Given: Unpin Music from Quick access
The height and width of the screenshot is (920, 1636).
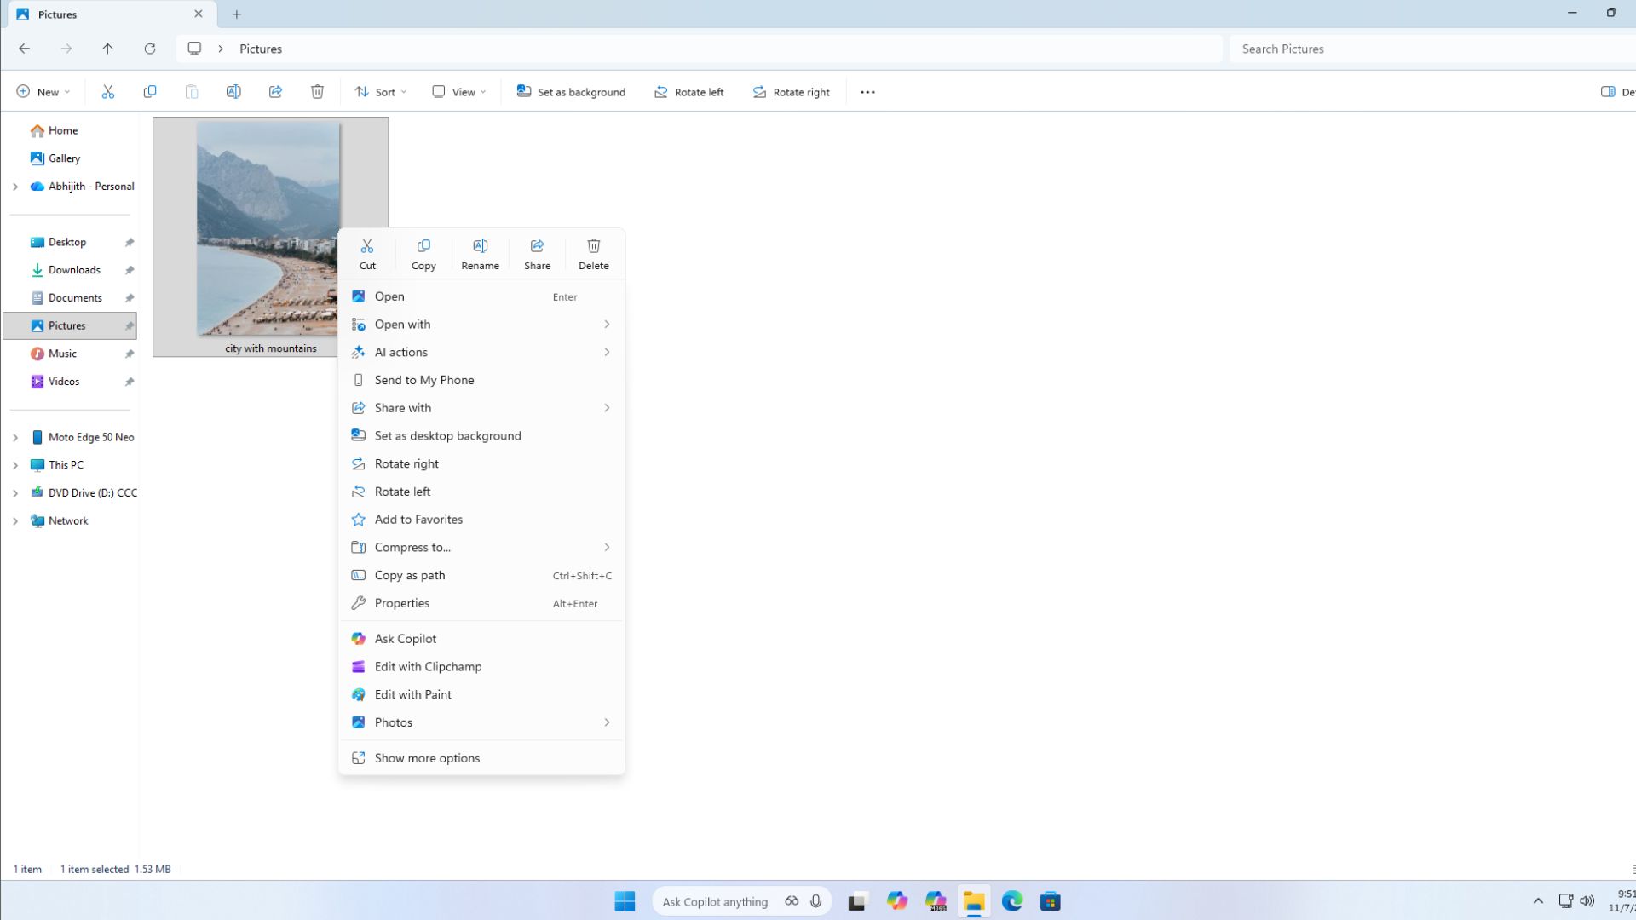Looking at the screenshot, I should [x=130, y=354].
